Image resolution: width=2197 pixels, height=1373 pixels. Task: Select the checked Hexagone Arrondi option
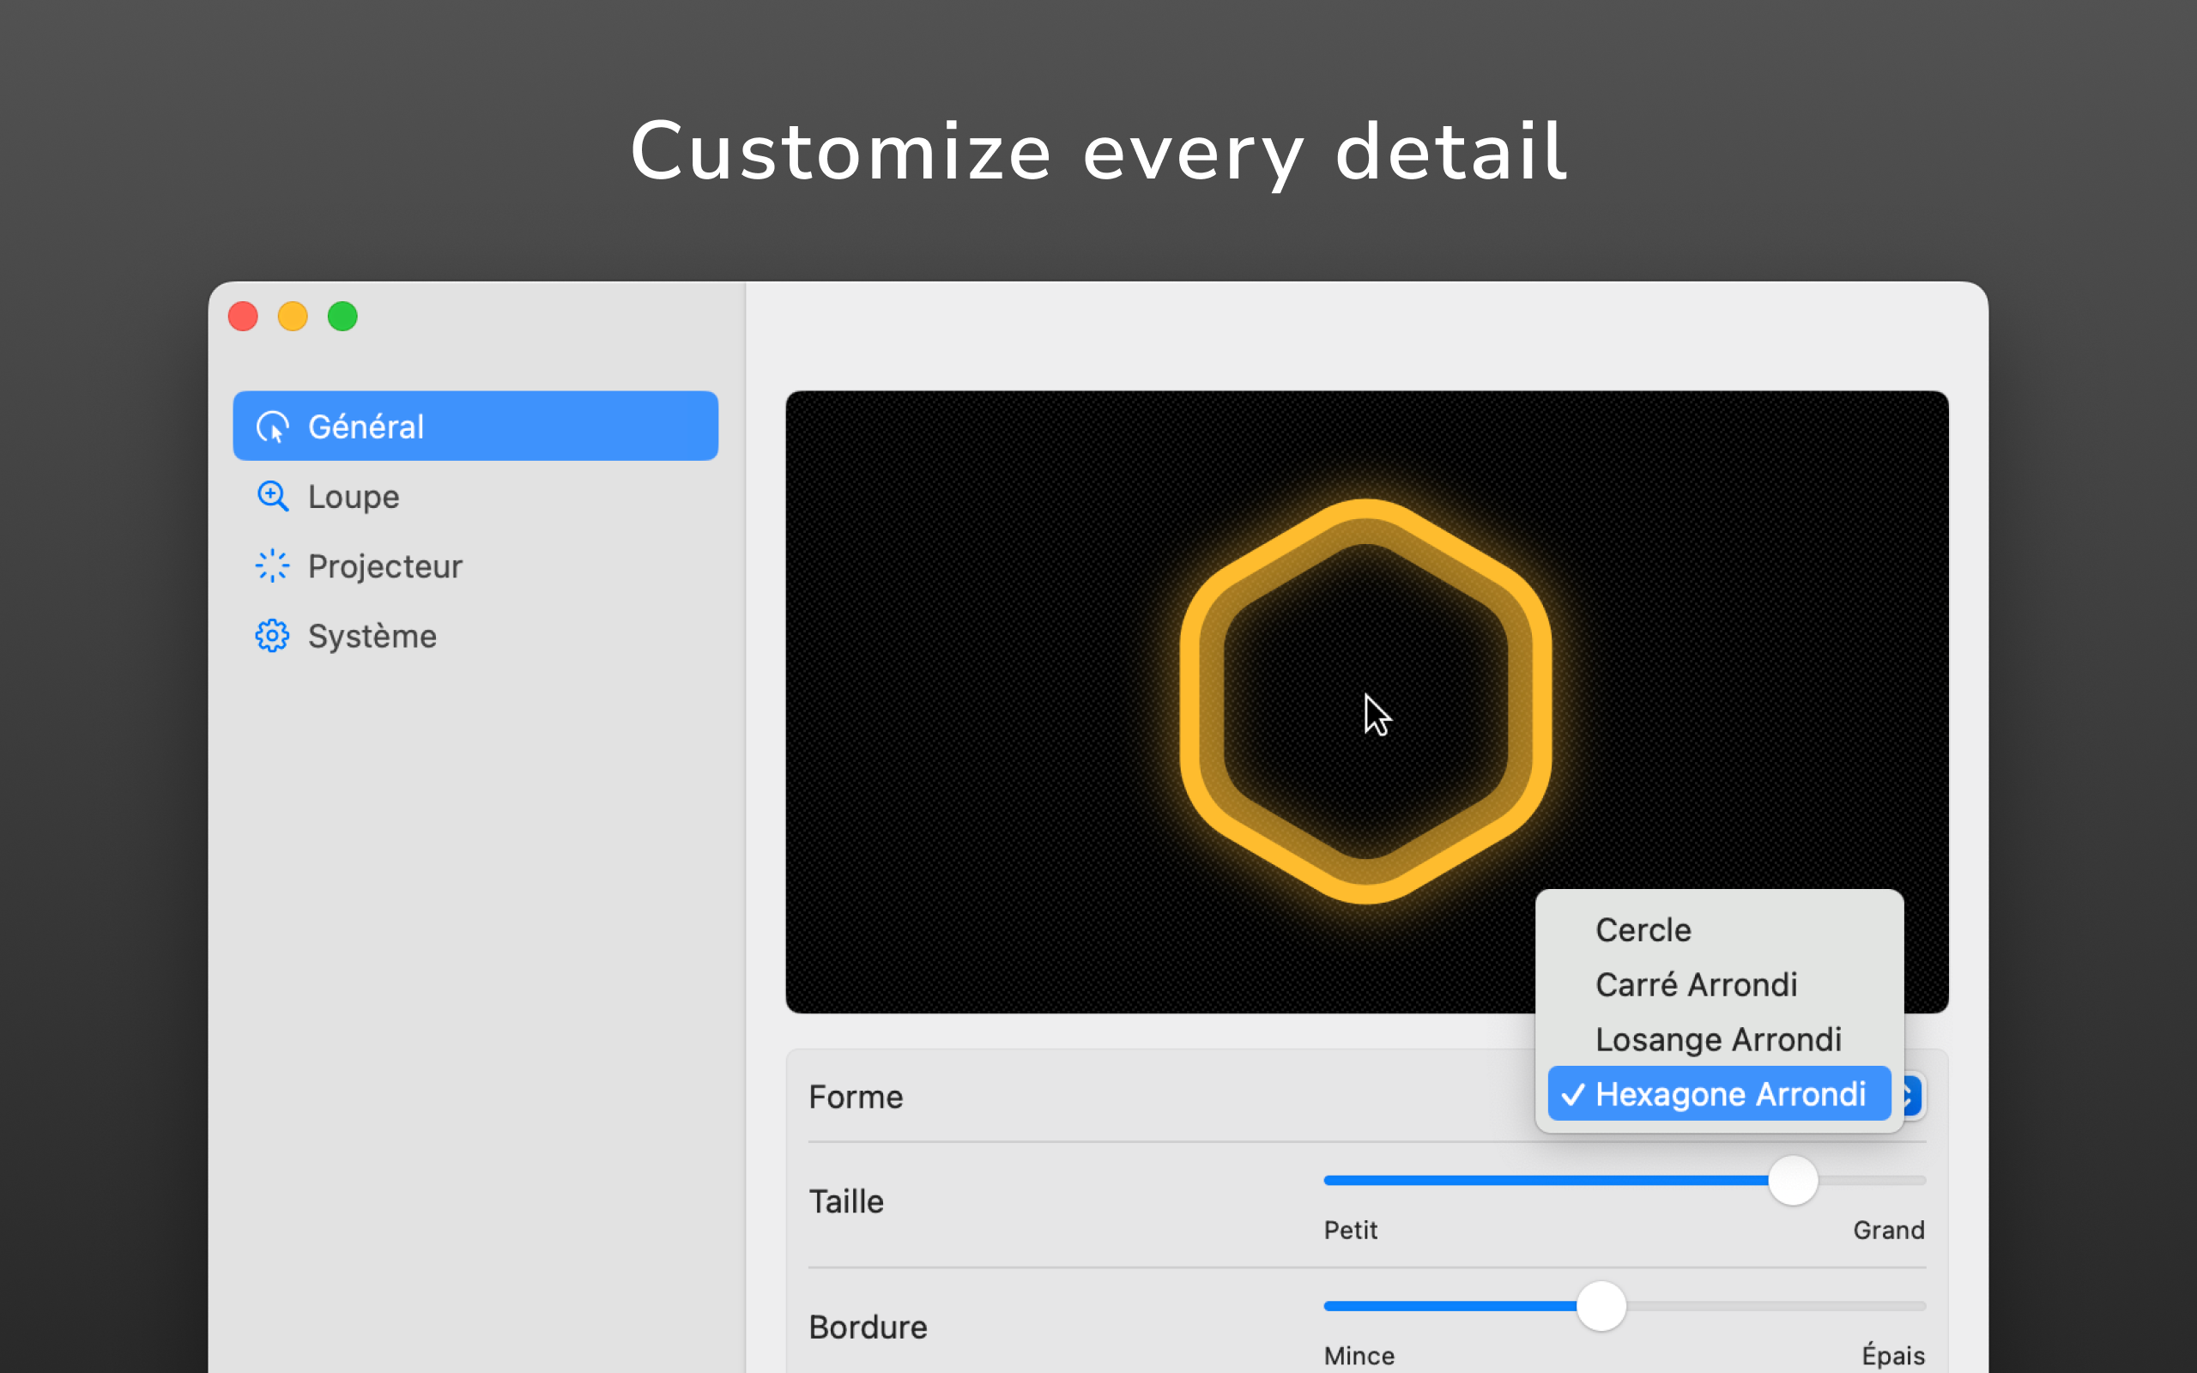point(1719,1093)
